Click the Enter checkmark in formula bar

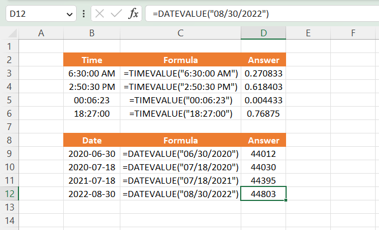tap(116, 14)
